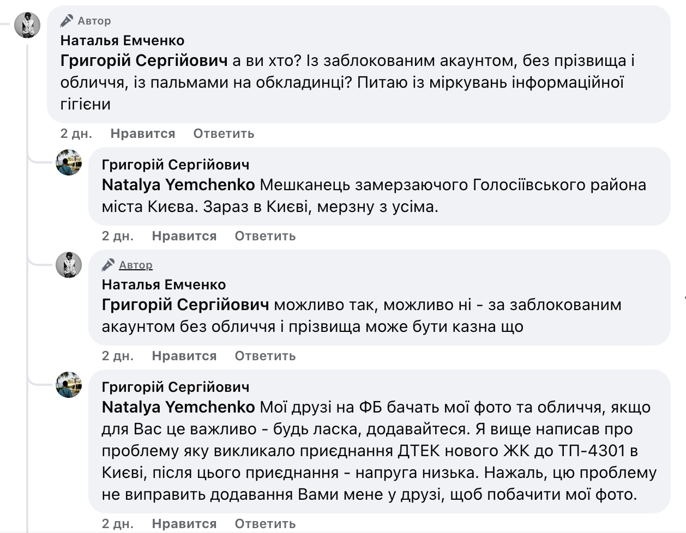Like the reply 'мерзну з усіма'

coord(184,236)
